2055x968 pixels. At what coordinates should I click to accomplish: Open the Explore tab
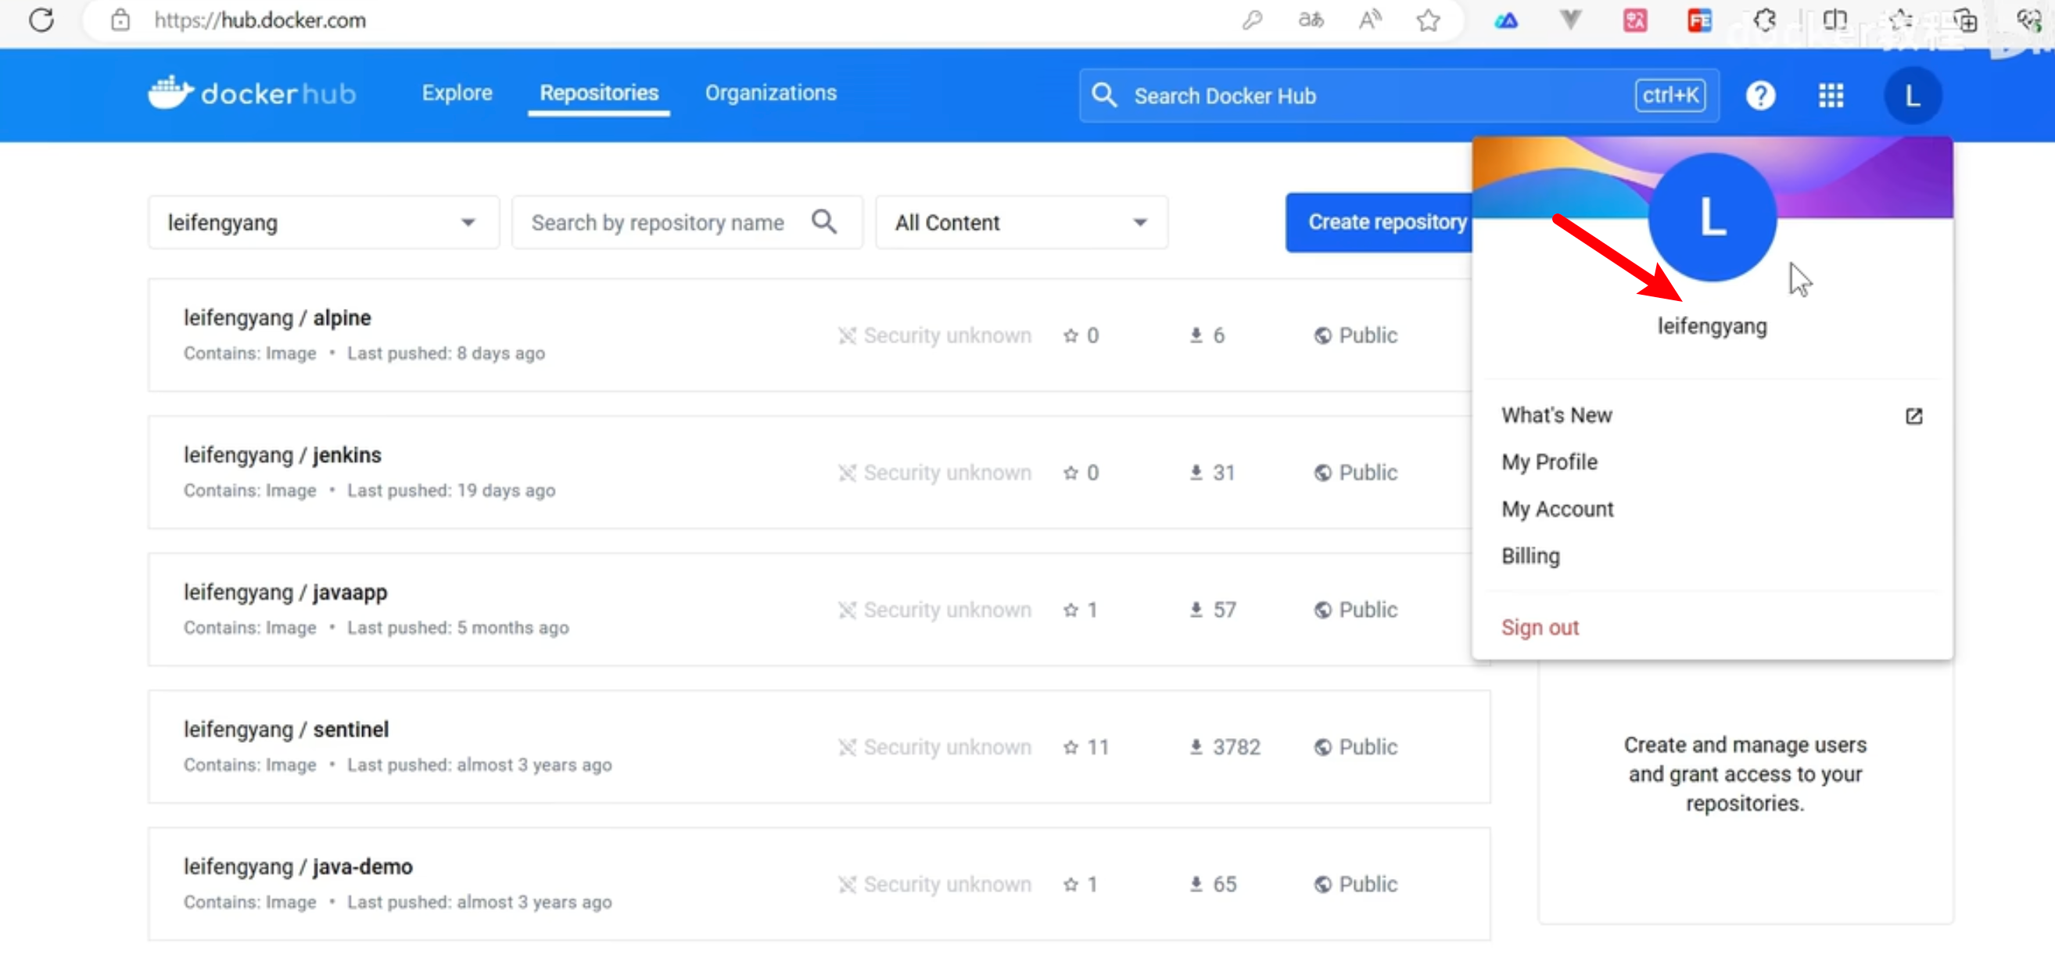coord(457,92)
